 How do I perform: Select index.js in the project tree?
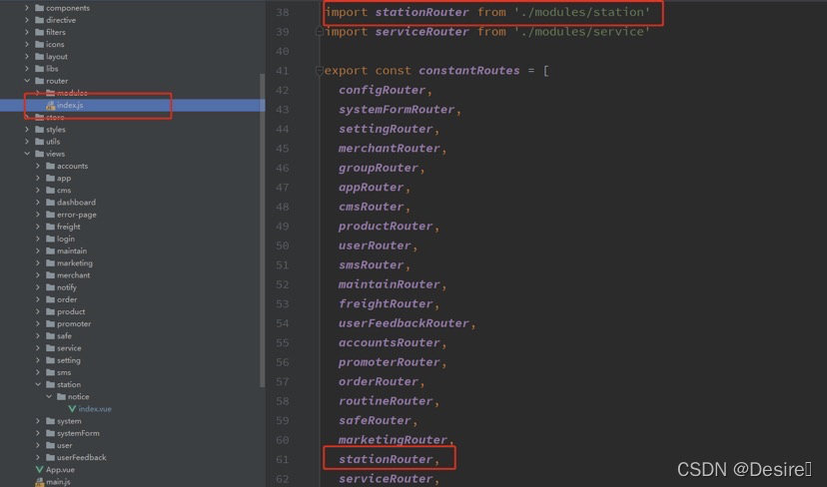tap(70, 106)
